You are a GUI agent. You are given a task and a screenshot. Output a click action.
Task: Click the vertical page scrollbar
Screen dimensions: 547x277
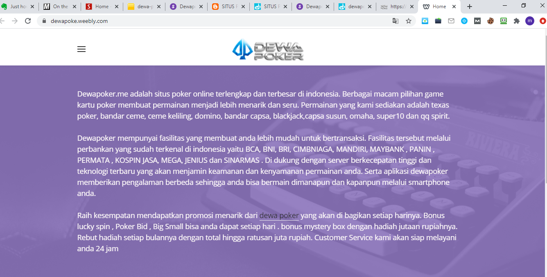pos(545,123)
